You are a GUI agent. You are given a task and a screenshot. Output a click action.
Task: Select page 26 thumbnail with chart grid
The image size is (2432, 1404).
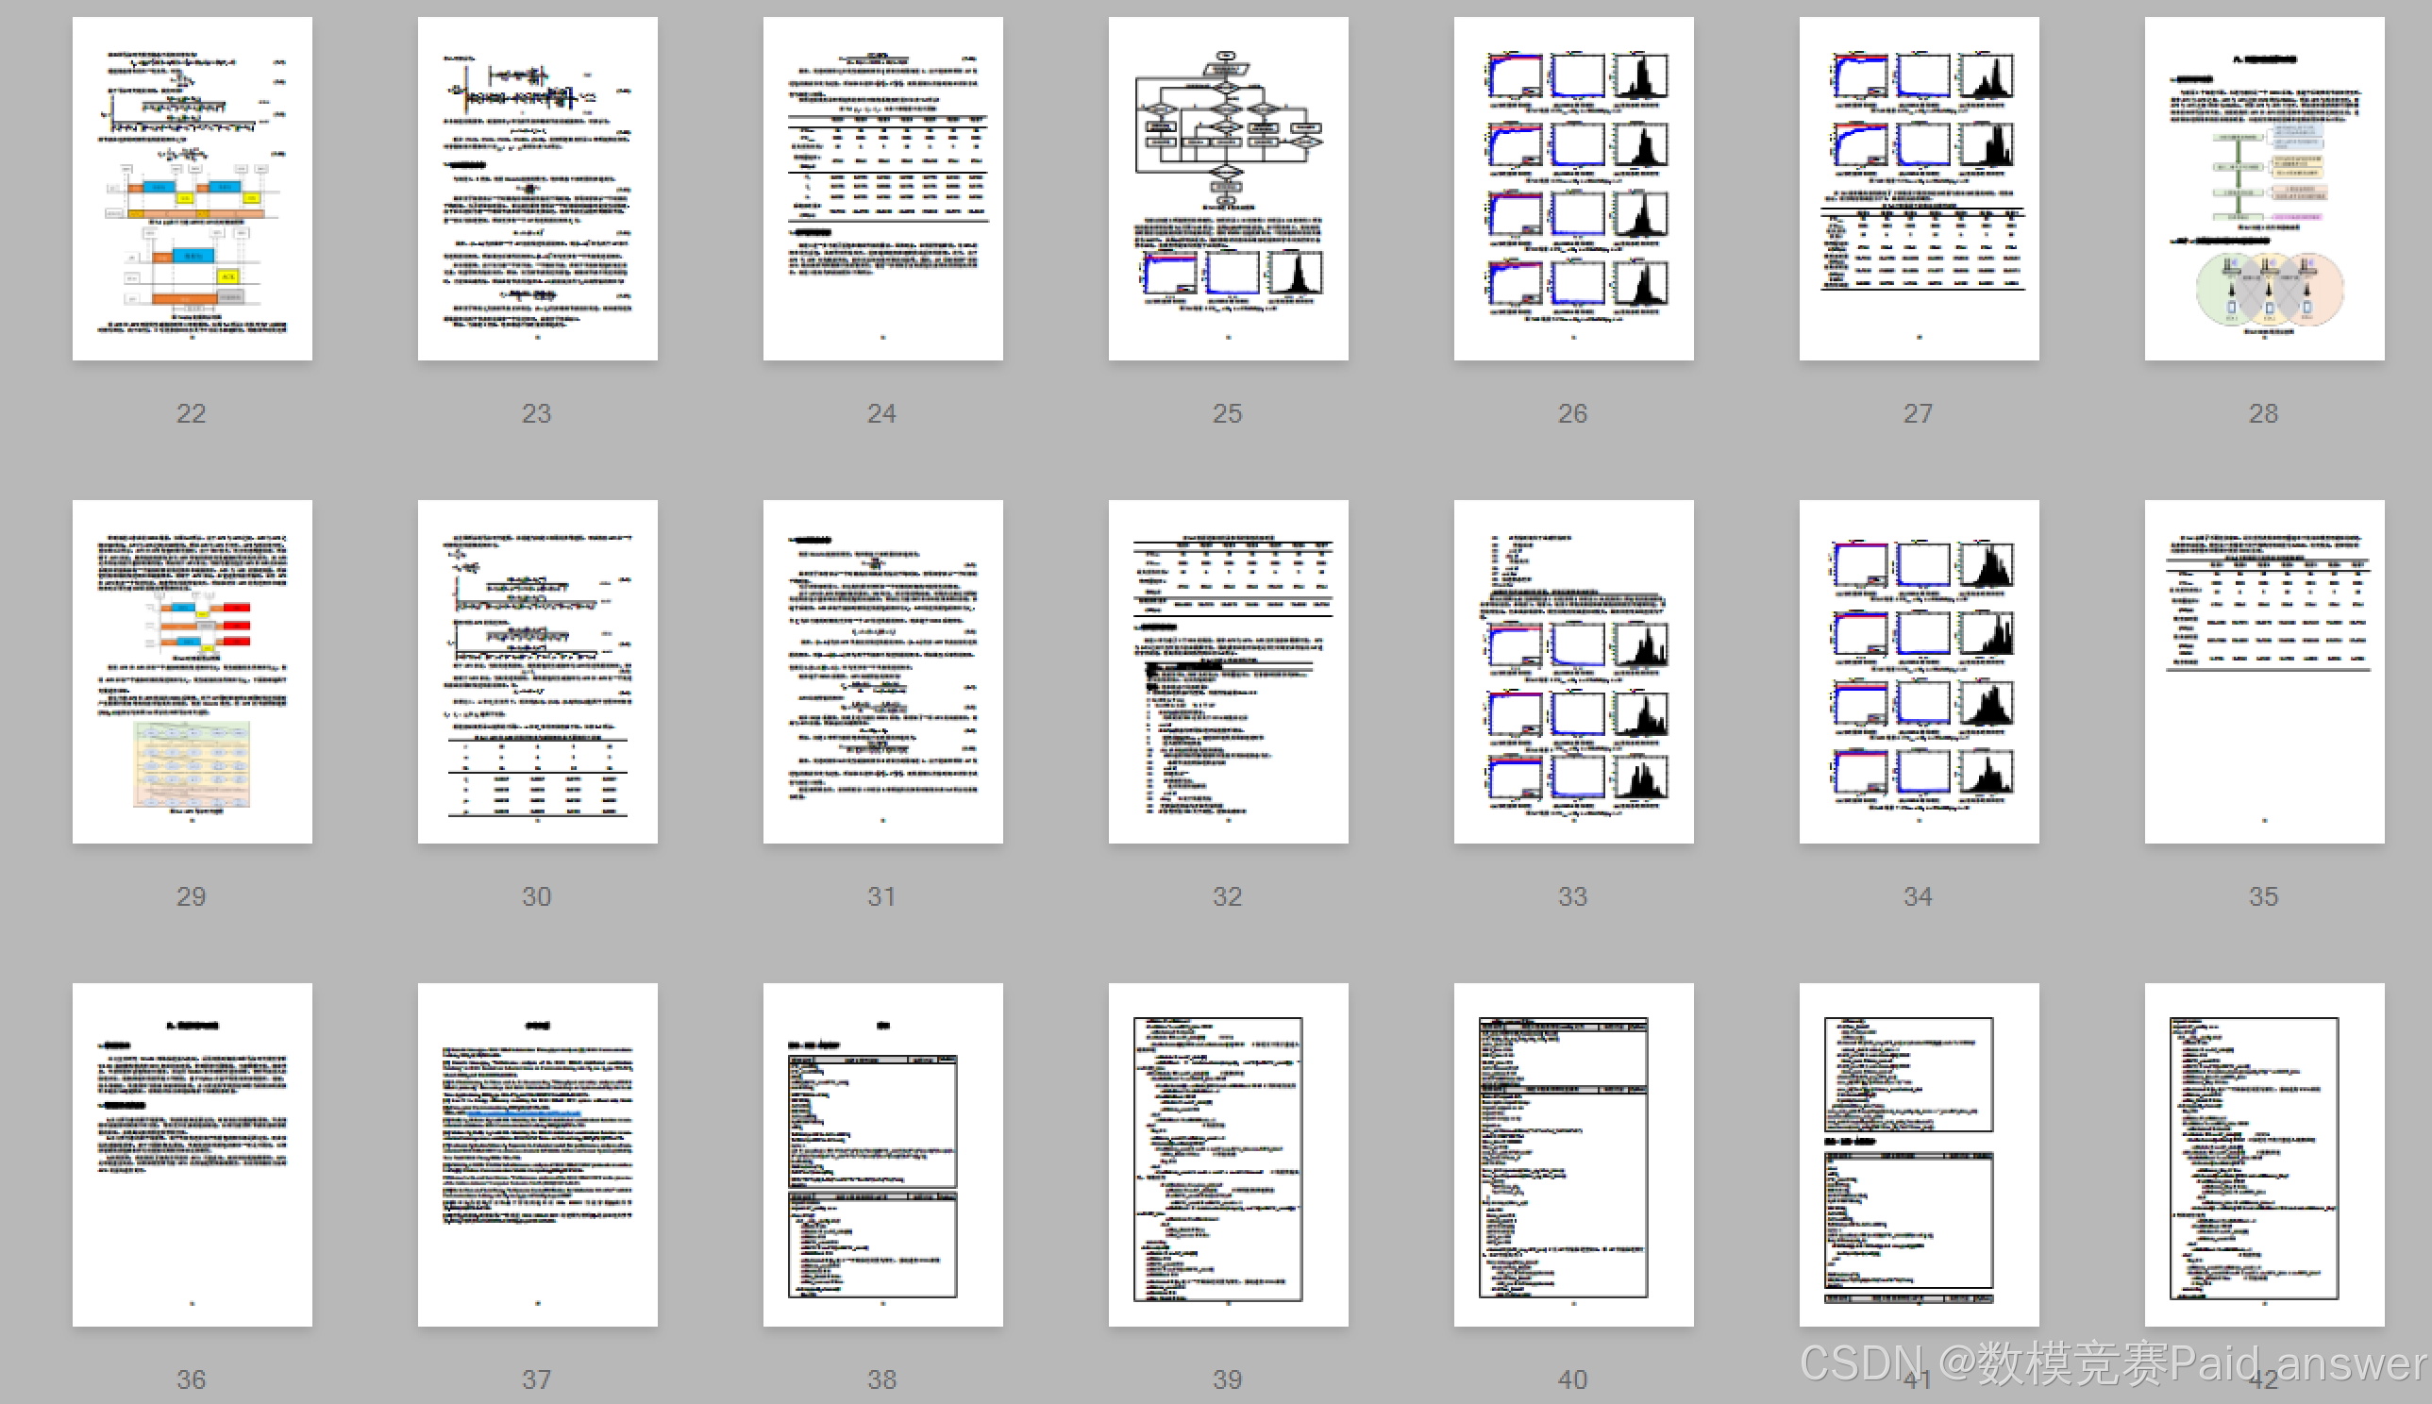coord(1573,189)
